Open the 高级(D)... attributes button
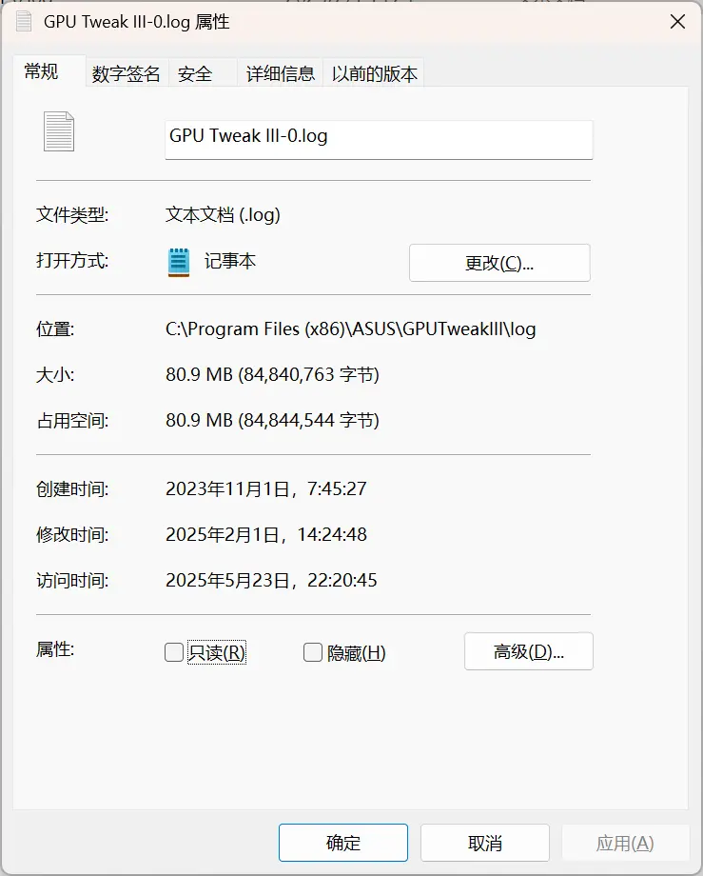Viewport: 703px width, 876px height. 528,651
